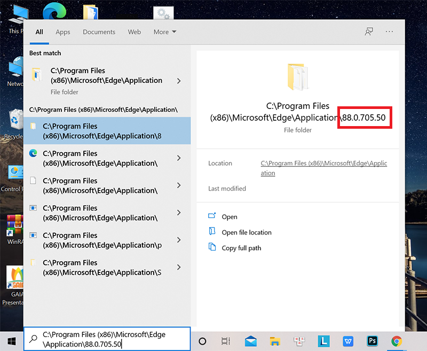Open the Windows Start menu
The height and width of the screenshot is (351, 427).
click(12, 341)
